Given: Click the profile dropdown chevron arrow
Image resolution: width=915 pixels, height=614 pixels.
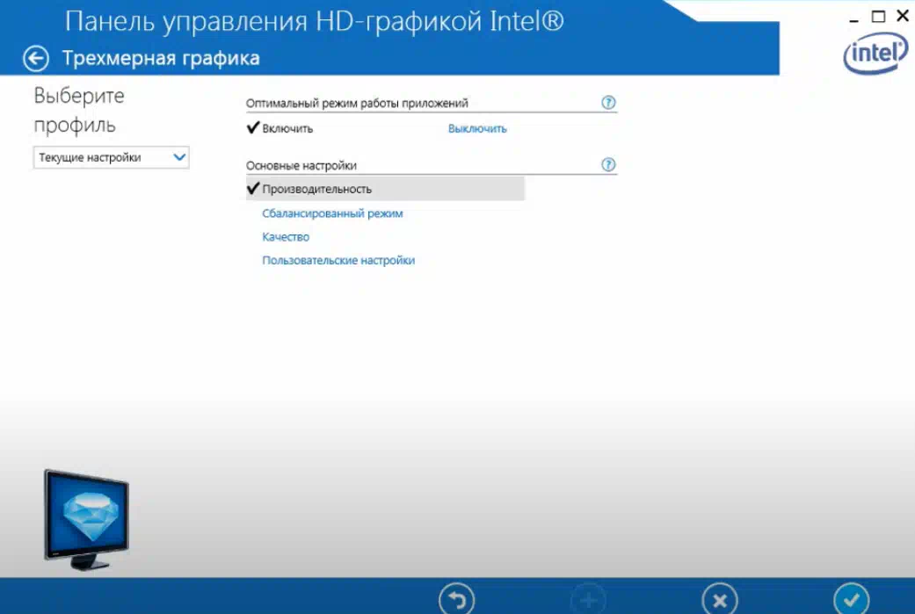Looking at the screenshot, I should [x=179, y=157].
